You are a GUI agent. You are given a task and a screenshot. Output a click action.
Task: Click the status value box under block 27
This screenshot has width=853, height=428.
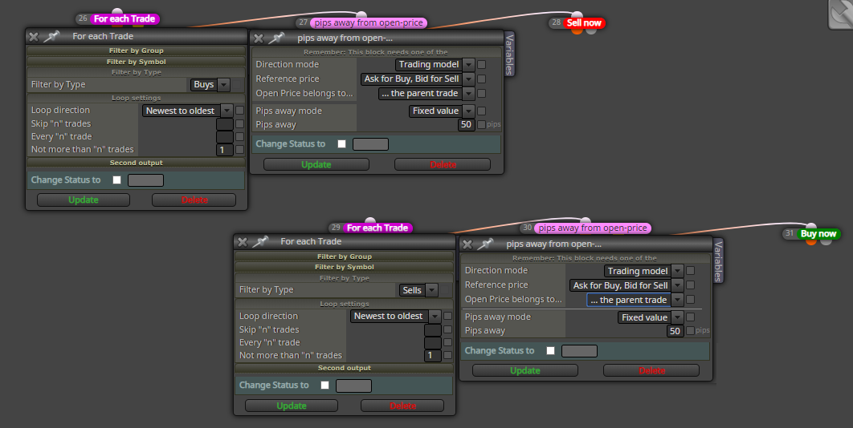click(370, 144)
